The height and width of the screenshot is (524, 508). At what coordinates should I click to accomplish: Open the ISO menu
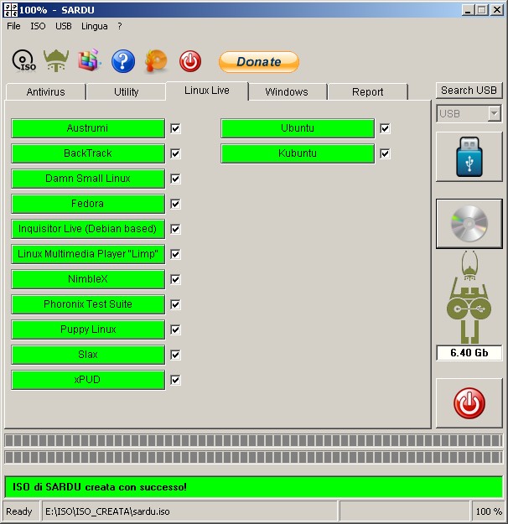pyautogui.click(x=38, y=26)
